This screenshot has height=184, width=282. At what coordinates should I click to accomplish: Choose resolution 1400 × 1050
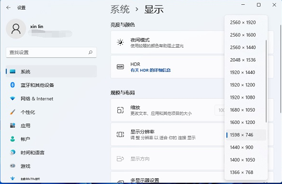click(x=246, y=160)
